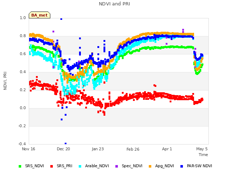Screen dimensions: 230x173
Task: Click the 0.0 y-axis tick label
Action: [x=23, y=108]
